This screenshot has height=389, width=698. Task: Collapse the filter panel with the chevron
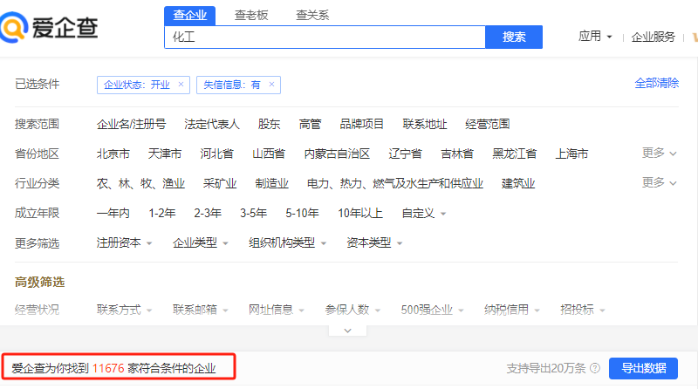pos(348,331)
